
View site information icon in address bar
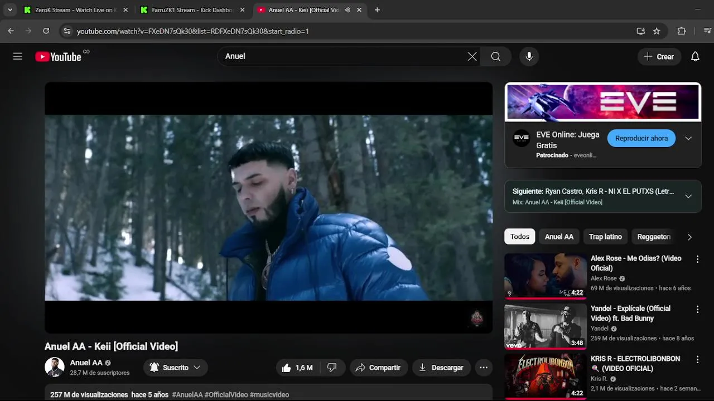(x=67, y=31)
